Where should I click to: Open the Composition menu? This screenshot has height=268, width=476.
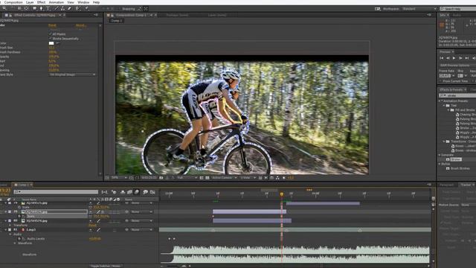click(13, 2)
